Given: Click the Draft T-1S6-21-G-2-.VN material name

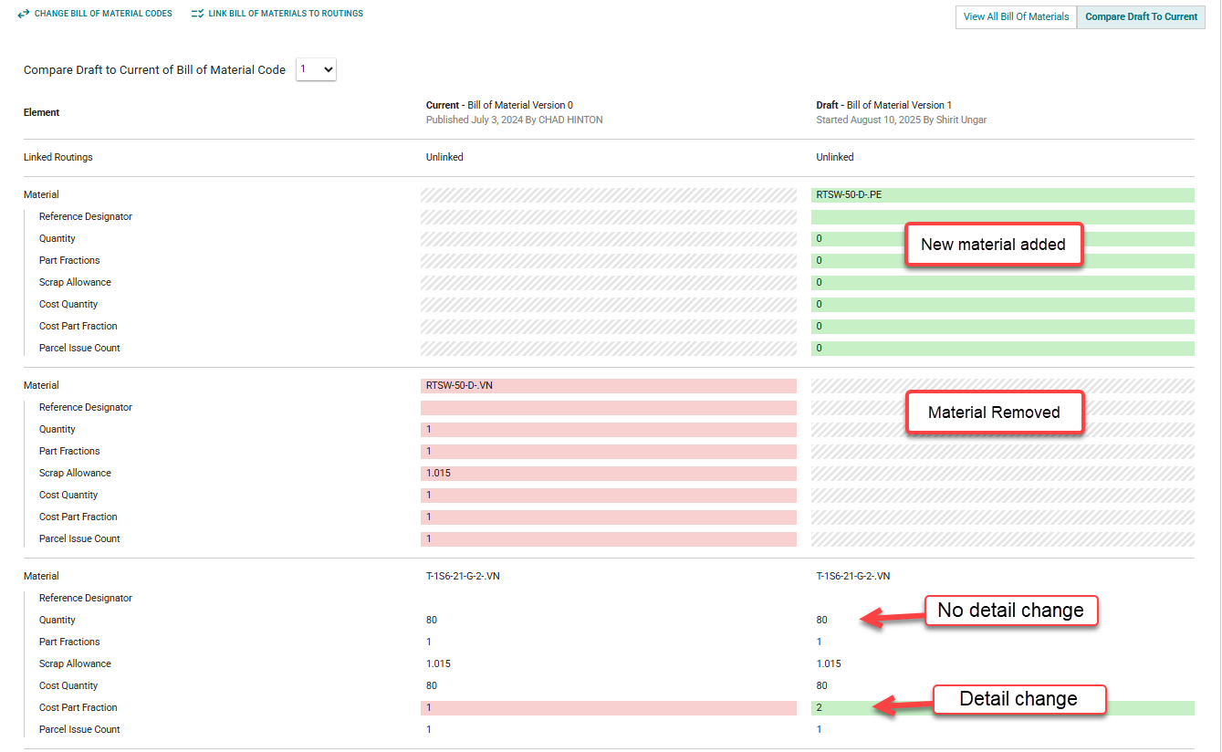Looking at the screenshot, I should 852,576.
